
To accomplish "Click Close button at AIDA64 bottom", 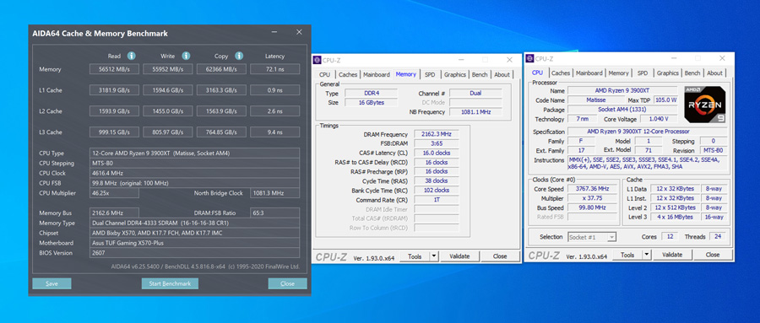I will (x=287, y=283).
